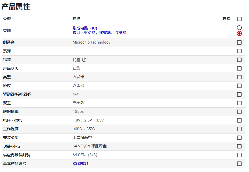The image size is (249, 172).
Task: Check the 系列 row checkbox
Action: click(x=239, y=51)
